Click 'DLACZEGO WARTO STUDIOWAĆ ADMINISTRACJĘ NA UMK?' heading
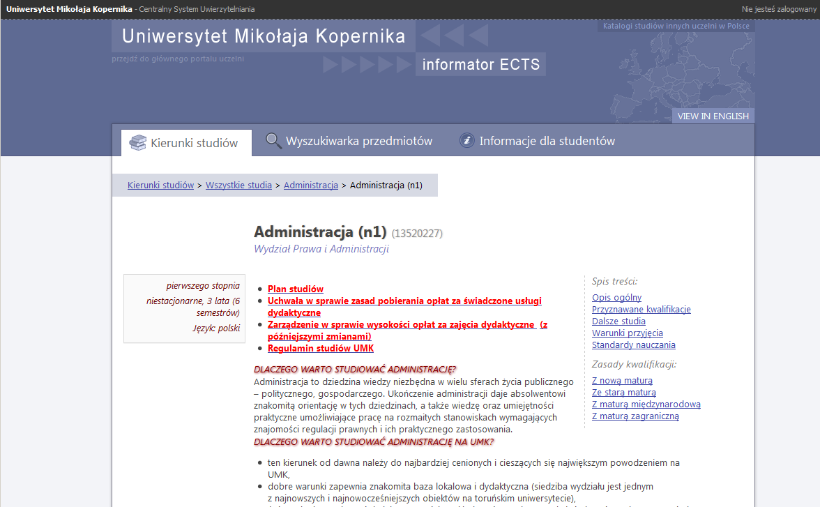Viewport: 820px width, 507px height. 374,441
